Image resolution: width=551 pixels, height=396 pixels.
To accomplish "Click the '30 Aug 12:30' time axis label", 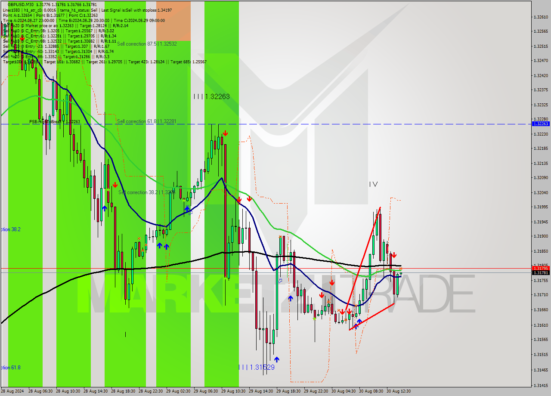I will coord(399,391).
